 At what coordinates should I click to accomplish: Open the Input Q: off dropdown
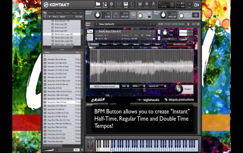click(157, 86)
